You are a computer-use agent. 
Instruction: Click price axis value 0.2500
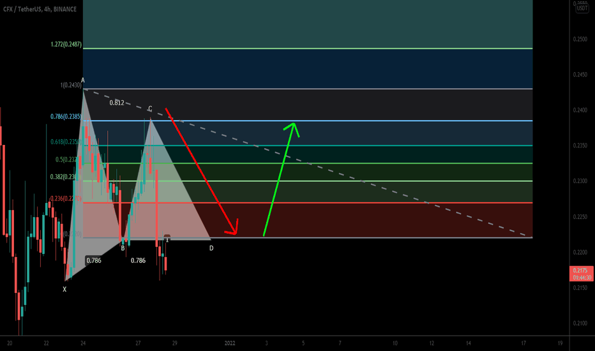tap(580, 39)
